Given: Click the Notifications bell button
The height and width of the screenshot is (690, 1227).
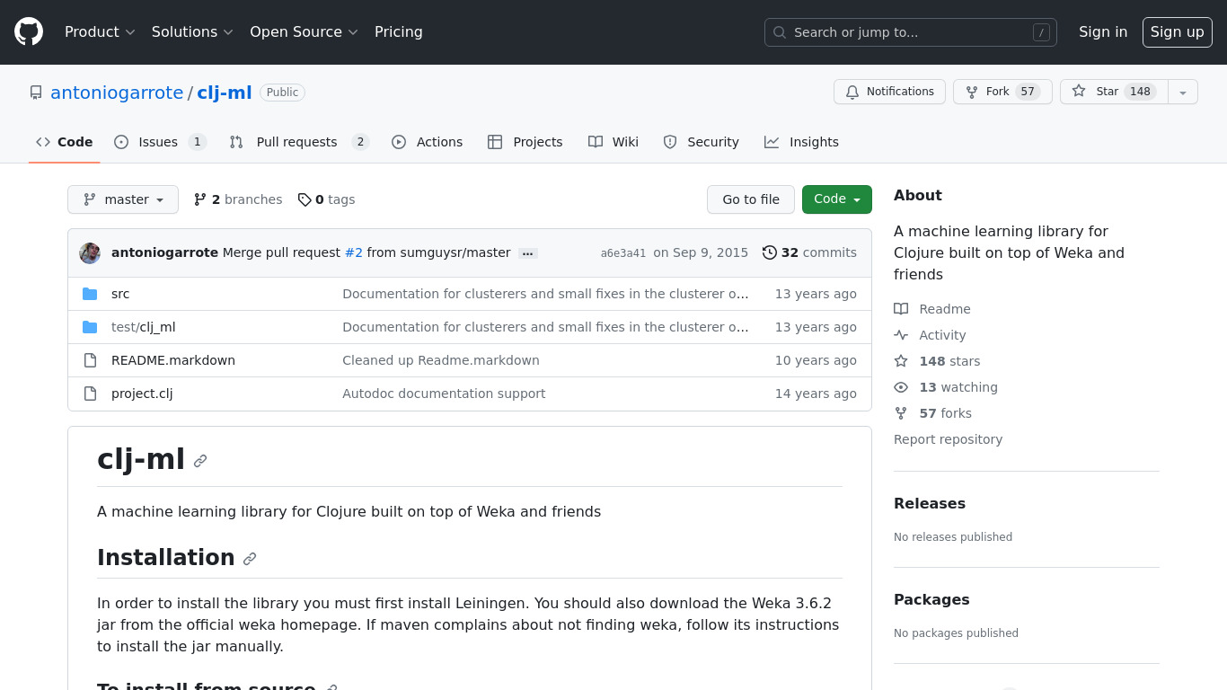Looking at the screenshot, I should tap(890, 92).
